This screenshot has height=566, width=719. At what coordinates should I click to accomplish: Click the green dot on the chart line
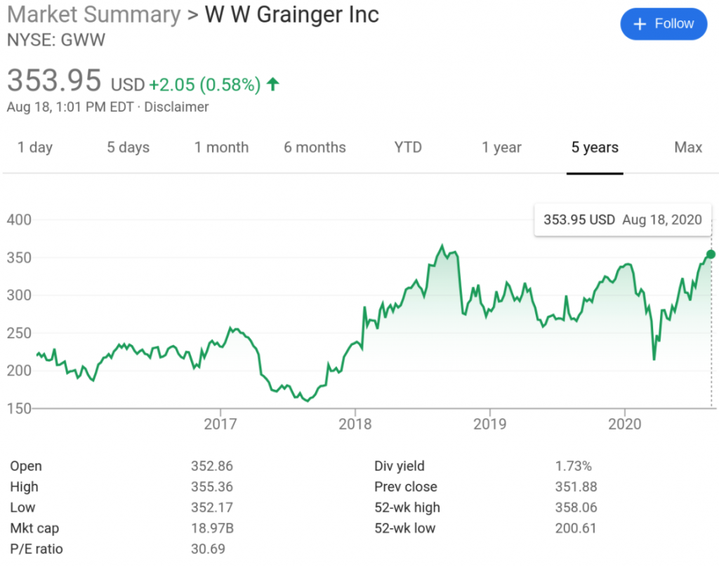pyautogui.click(x=711, y=254)
